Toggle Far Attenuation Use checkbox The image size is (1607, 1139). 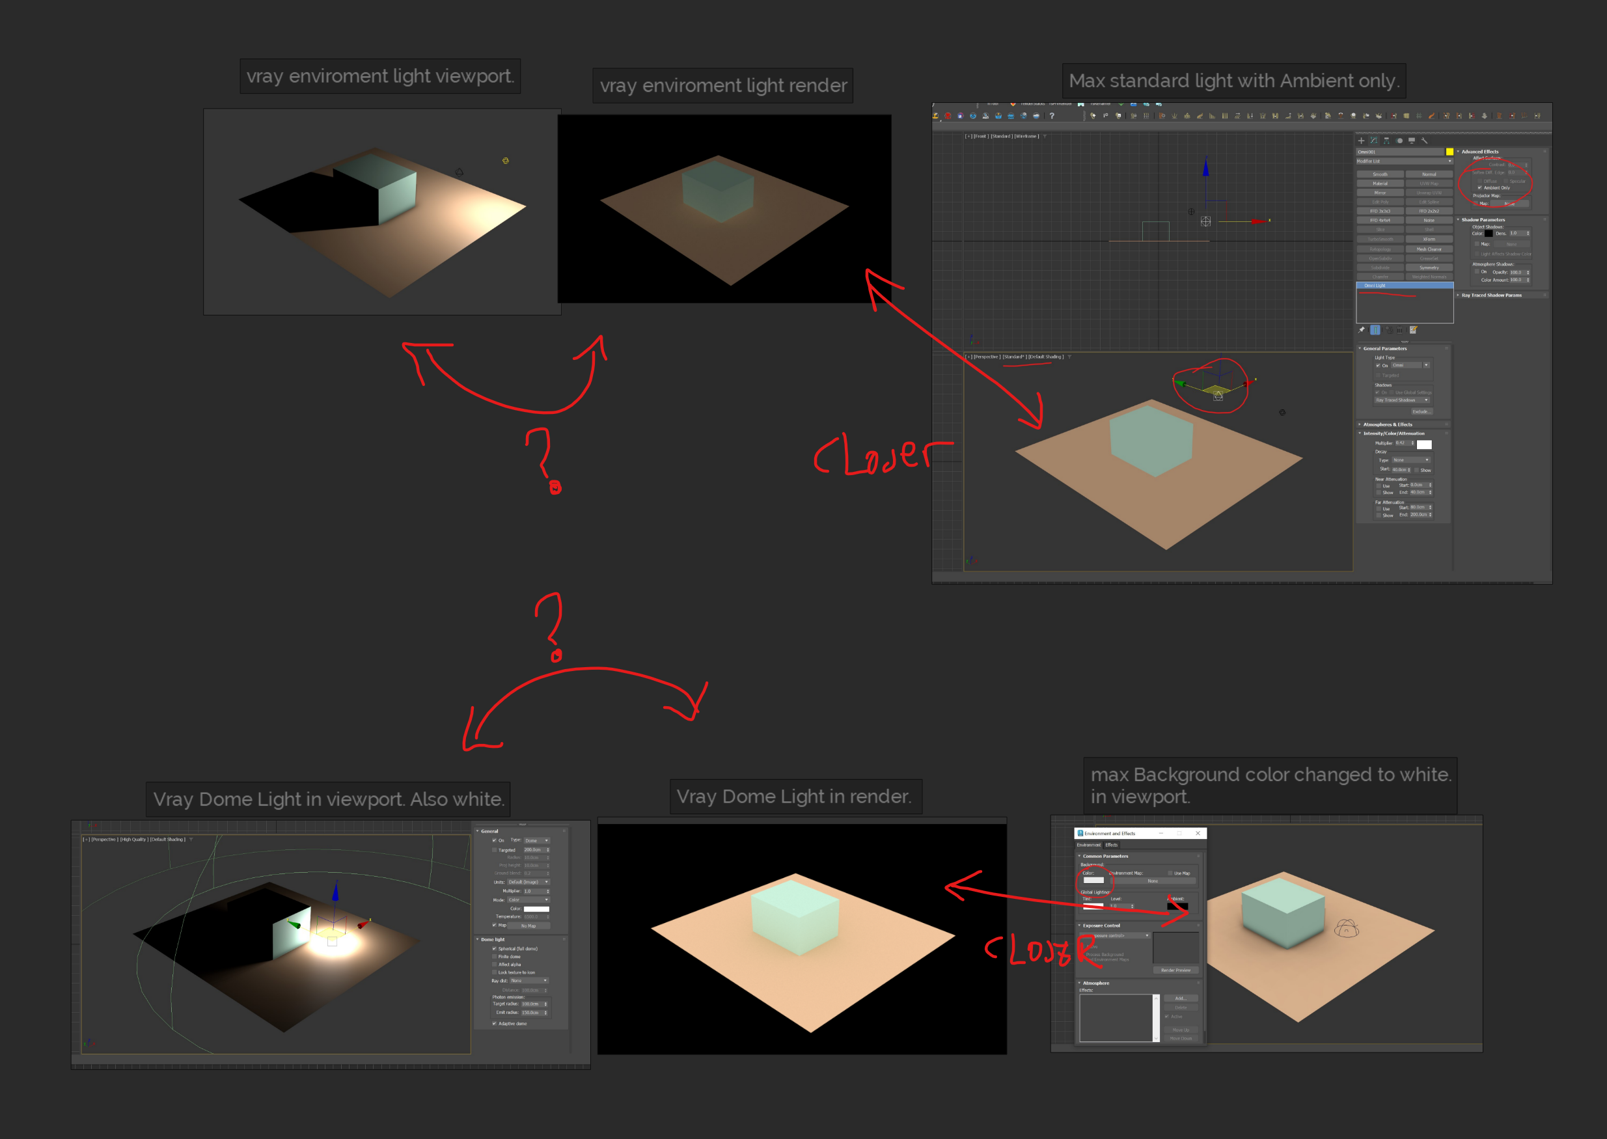1379,508
